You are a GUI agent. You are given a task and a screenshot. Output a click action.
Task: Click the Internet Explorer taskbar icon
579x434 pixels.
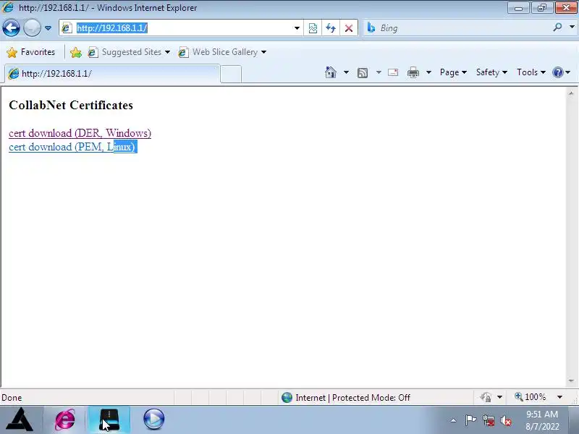[65, 420]
